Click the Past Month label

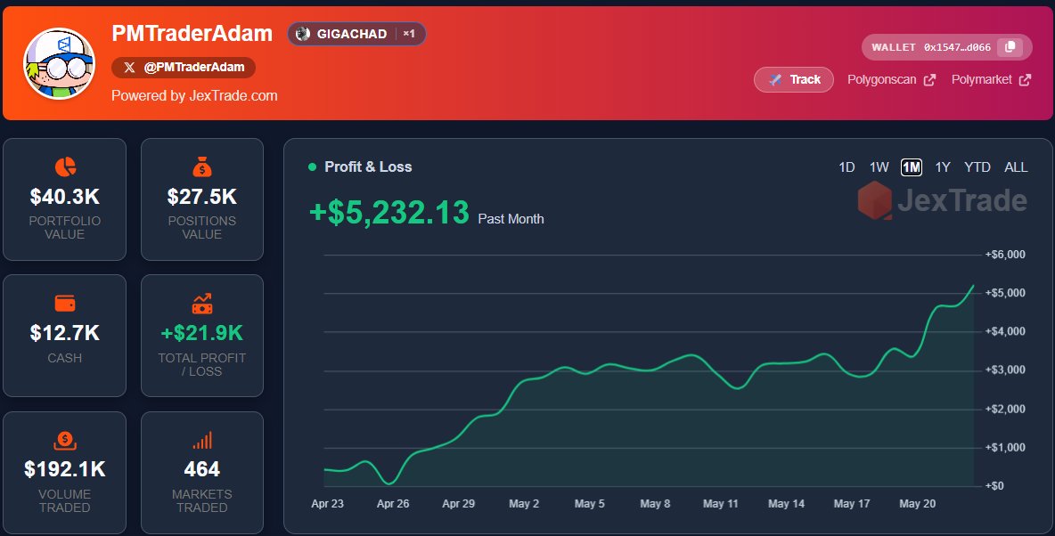pyautogui.click(x=511, y=218)
